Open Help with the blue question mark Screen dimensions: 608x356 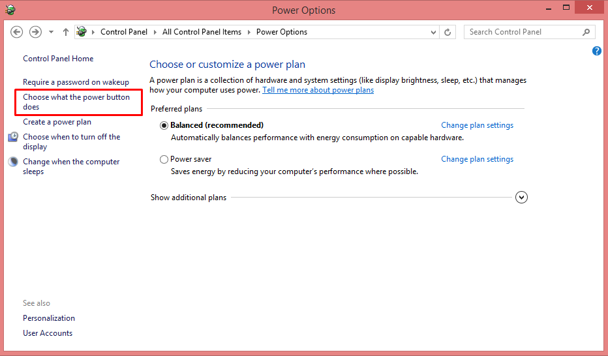pyautogui.click(x=597, y=51)
